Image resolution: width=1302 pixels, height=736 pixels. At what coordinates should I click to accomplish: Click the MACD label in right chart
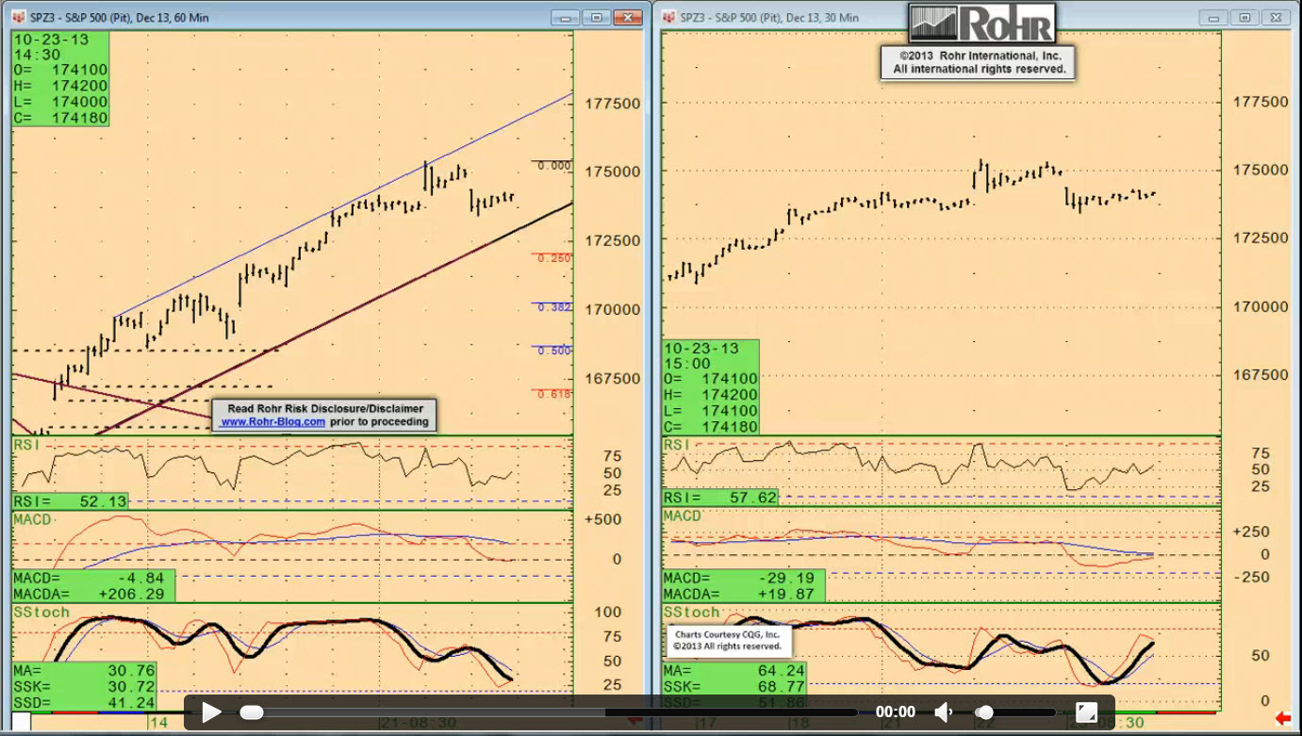point(682,516)
